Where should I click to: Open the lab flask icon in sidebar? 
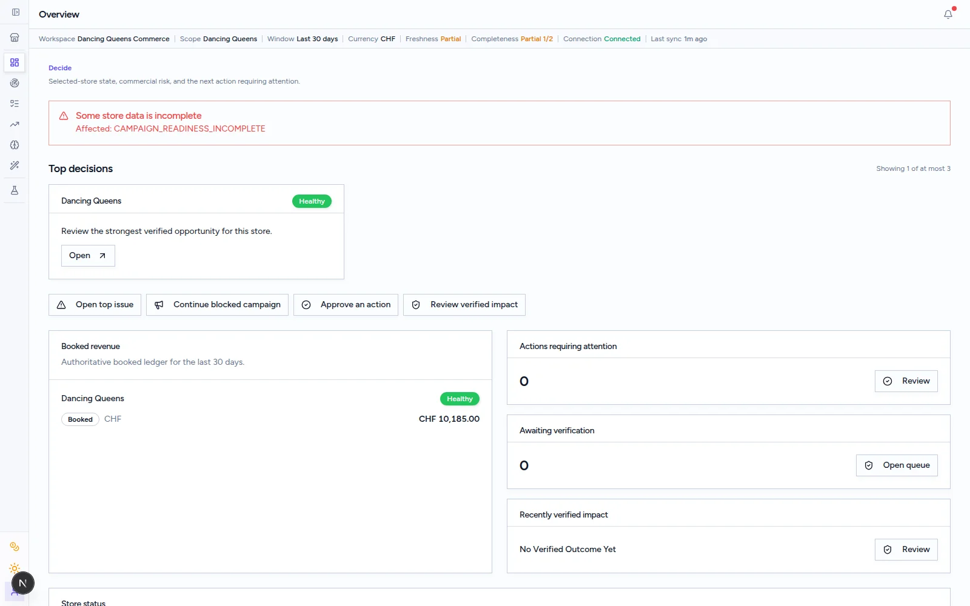click(15, 190)
